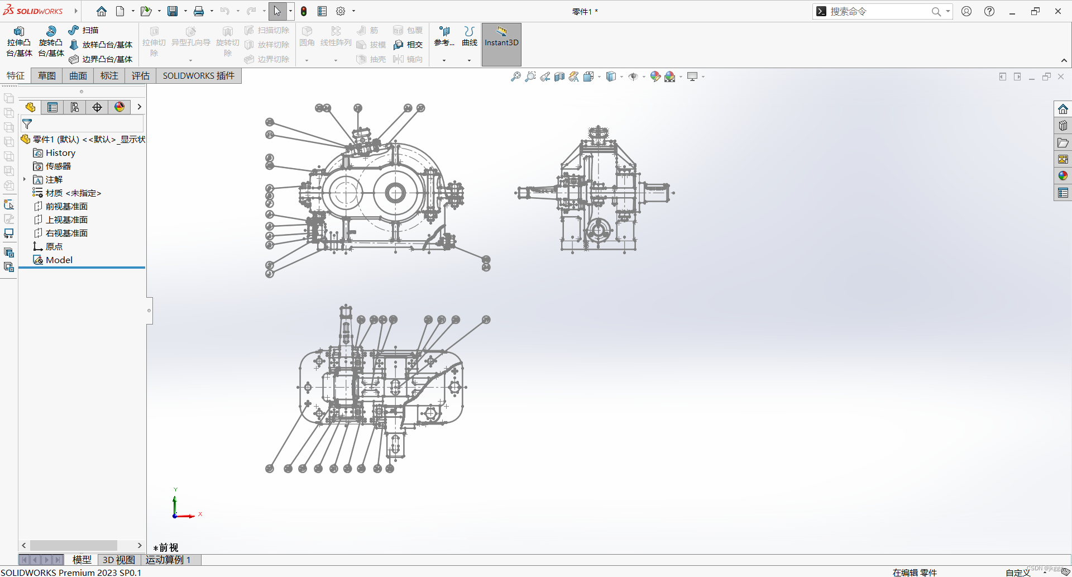The height and width of the screenshot is (577, 1072).
Task: Select History in the feature tree
Action: (54, 152)
